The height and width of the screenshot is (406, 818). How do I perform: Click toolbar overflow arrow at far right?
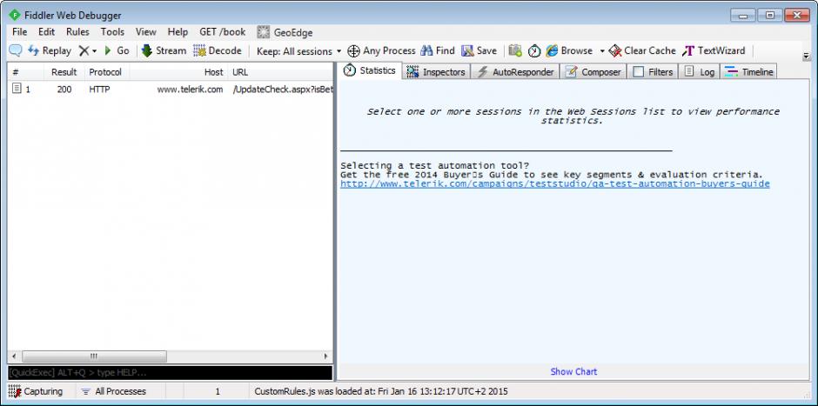tap(806, 57)
